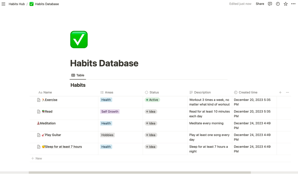Click the Share button
Image resolution: width=298 pixels, height=174 pixels.
(260, 4)
